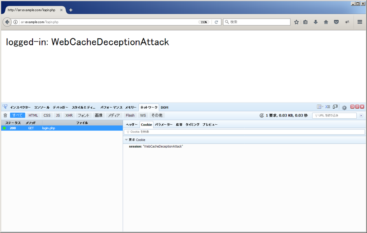Activate the element picker icon in devtools
367x233 pixels.
pyautogui.click(x=5, y=107)
